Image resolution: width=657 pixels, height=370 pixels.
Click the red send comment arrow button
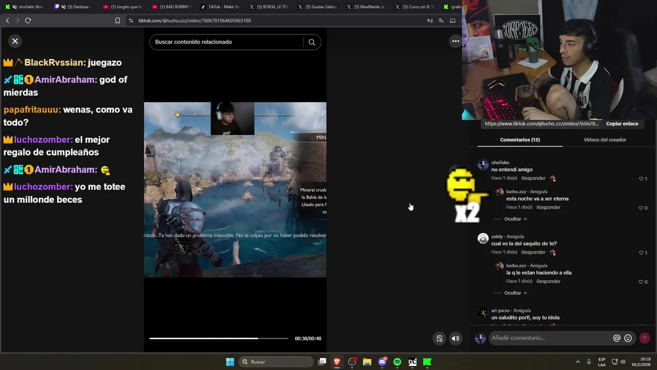(645, 338)
